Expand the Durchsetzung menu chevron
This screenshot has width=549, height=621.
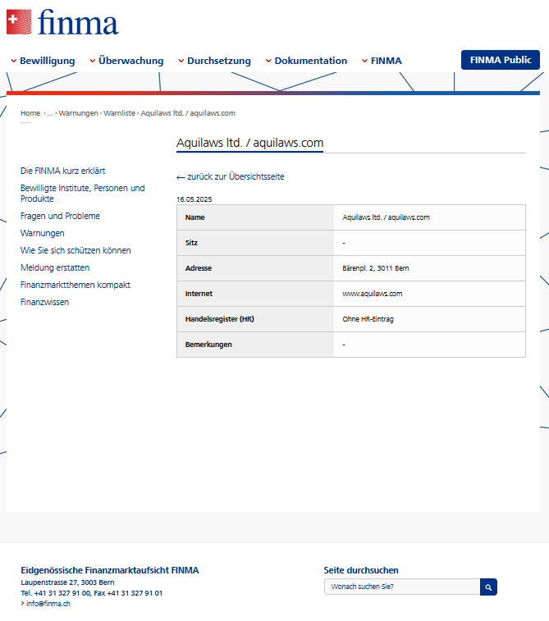pyautogui.click(x=181, y=61)
